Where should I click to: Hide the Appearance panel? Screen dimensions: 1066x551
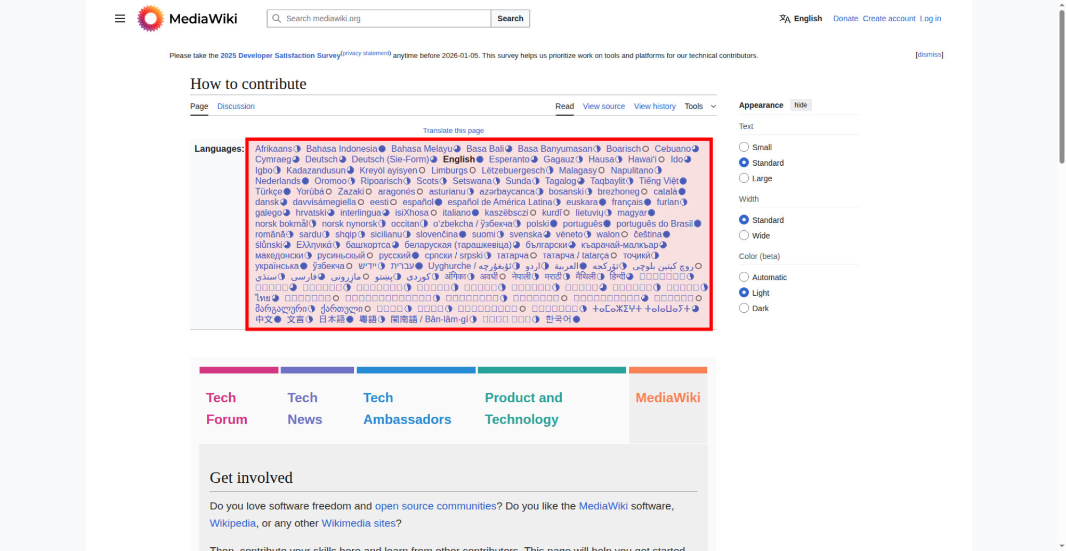click(800, 105)
